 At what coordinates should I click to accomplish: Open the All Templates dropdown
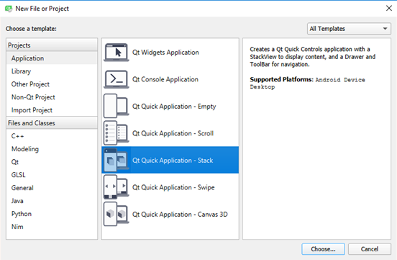click(x=349, y=29)
